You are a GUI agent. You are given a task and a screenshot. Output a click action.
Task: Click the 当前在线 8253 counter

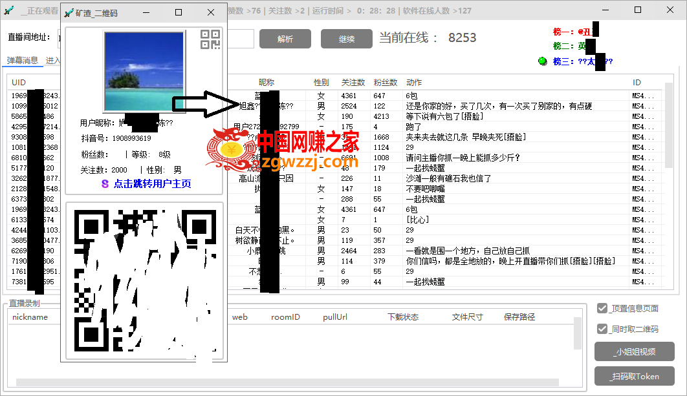point(428,37)
